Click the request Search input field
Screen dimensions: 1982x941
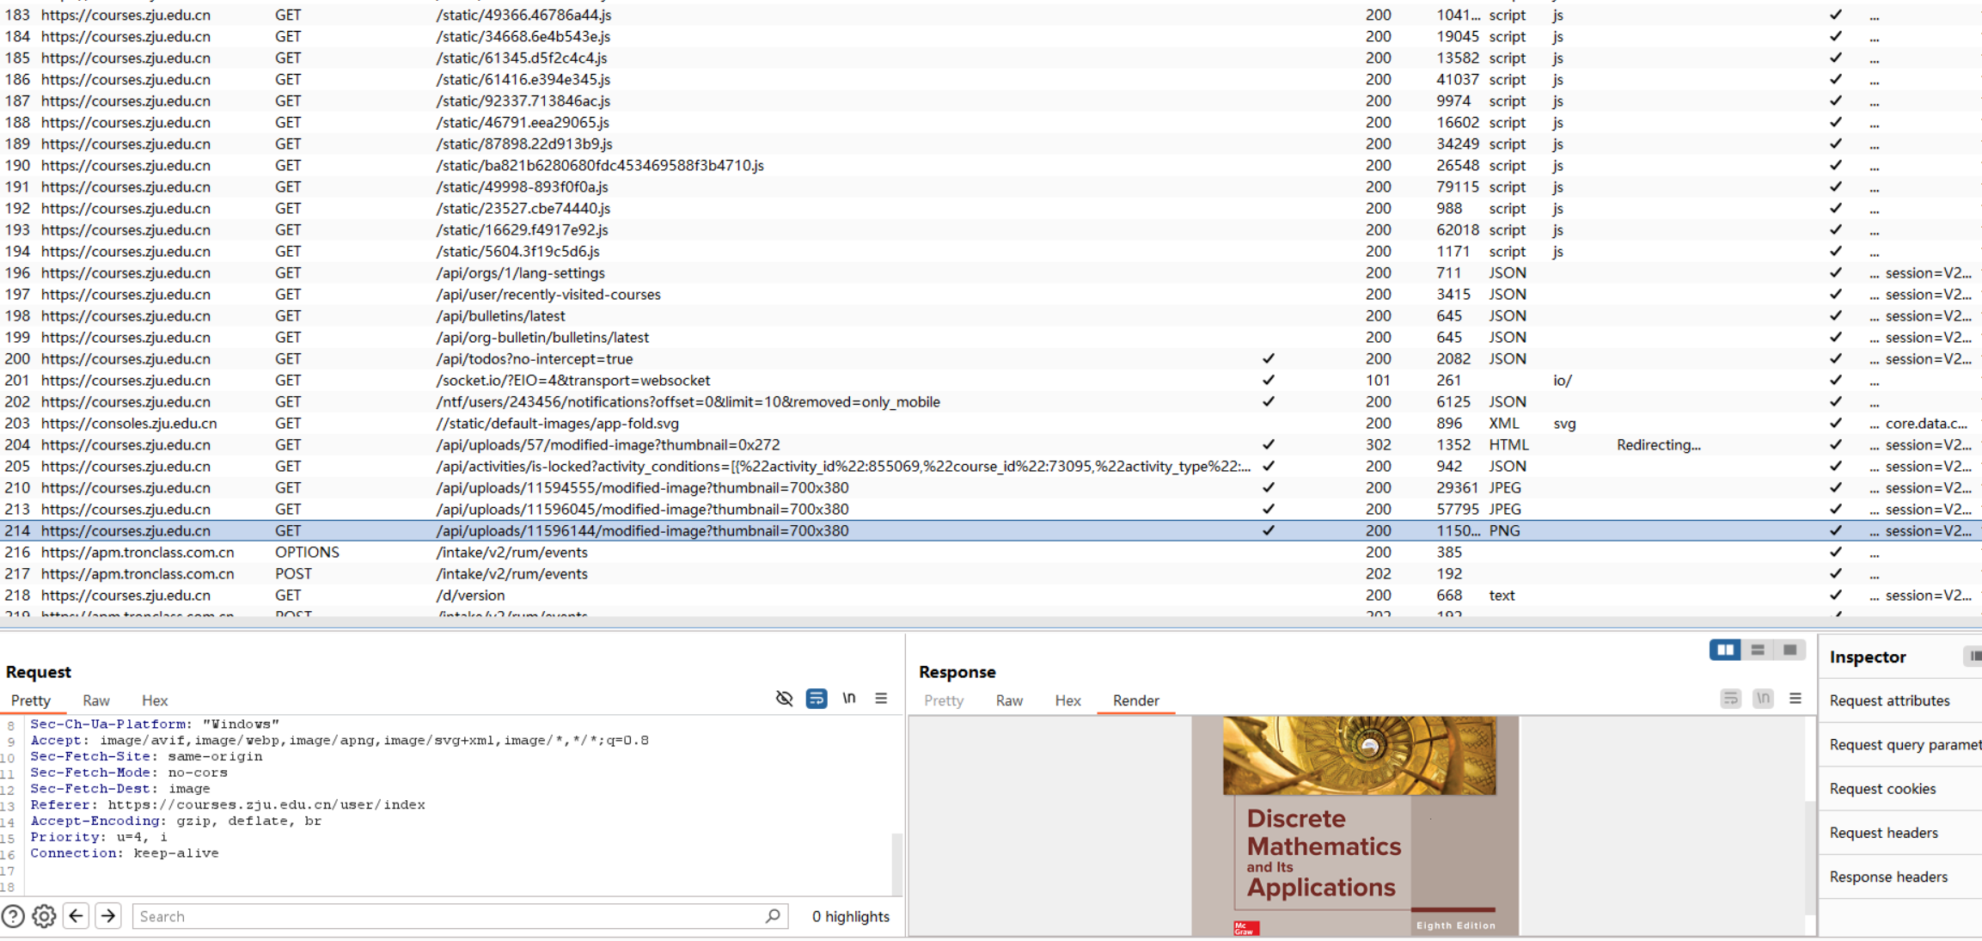(447, 916)
